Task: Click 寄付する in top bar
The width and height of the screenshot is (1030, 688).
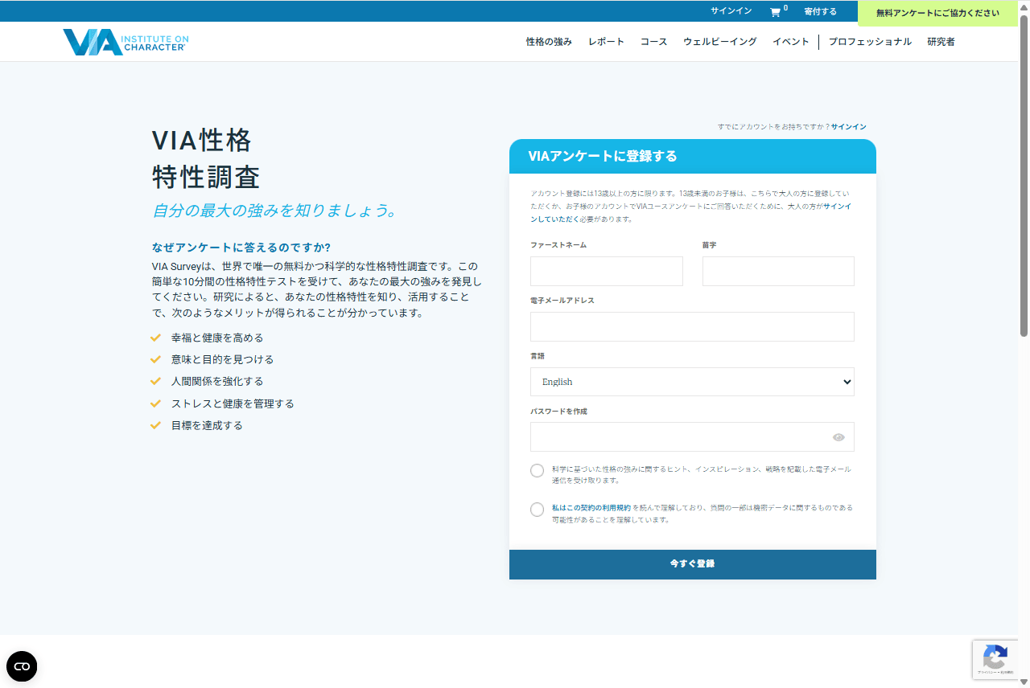Action: click(x=820, y=11)
